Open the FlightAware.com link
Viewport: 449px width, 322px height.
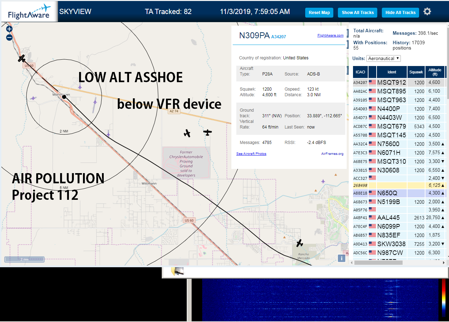click(x=330, y=35)
